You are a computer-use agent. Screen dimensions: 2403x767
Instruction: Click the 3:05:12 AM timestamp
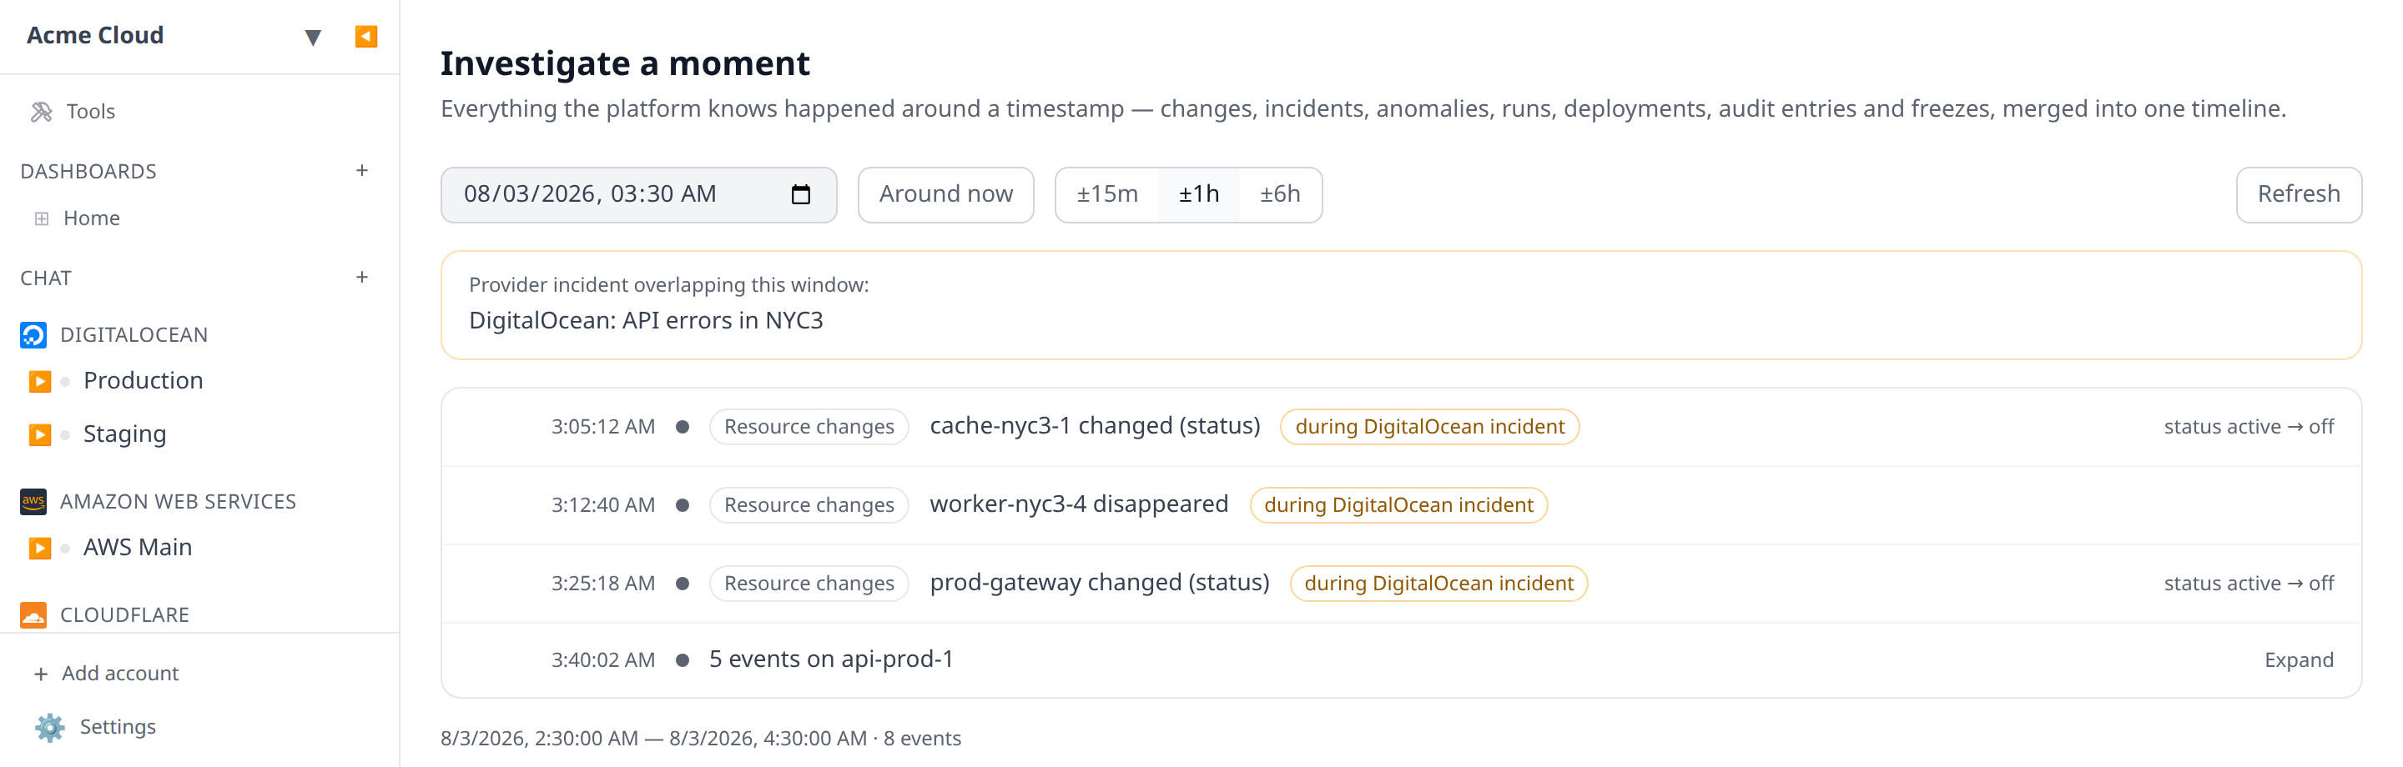pos(602,427)
